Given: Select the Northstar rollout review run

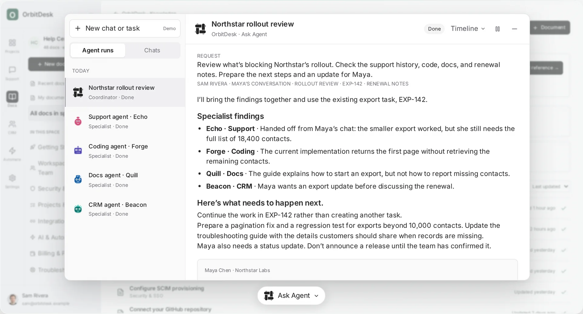Looking at the screenshot, I should click(125, 92).
